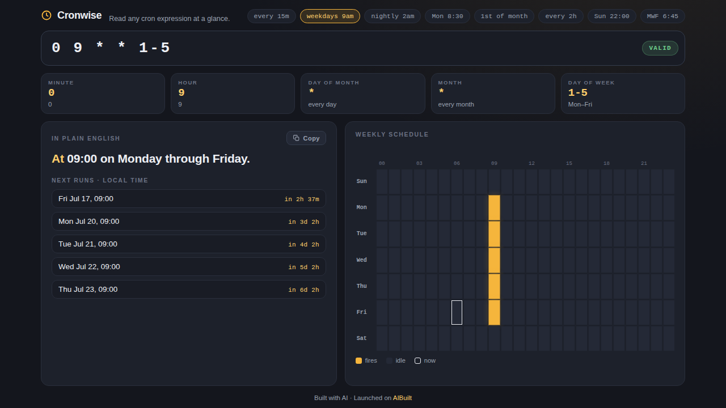Click the "Sat" row label in schedule
The width and height of the screenshot is (726, 408).
coord(361,338)
